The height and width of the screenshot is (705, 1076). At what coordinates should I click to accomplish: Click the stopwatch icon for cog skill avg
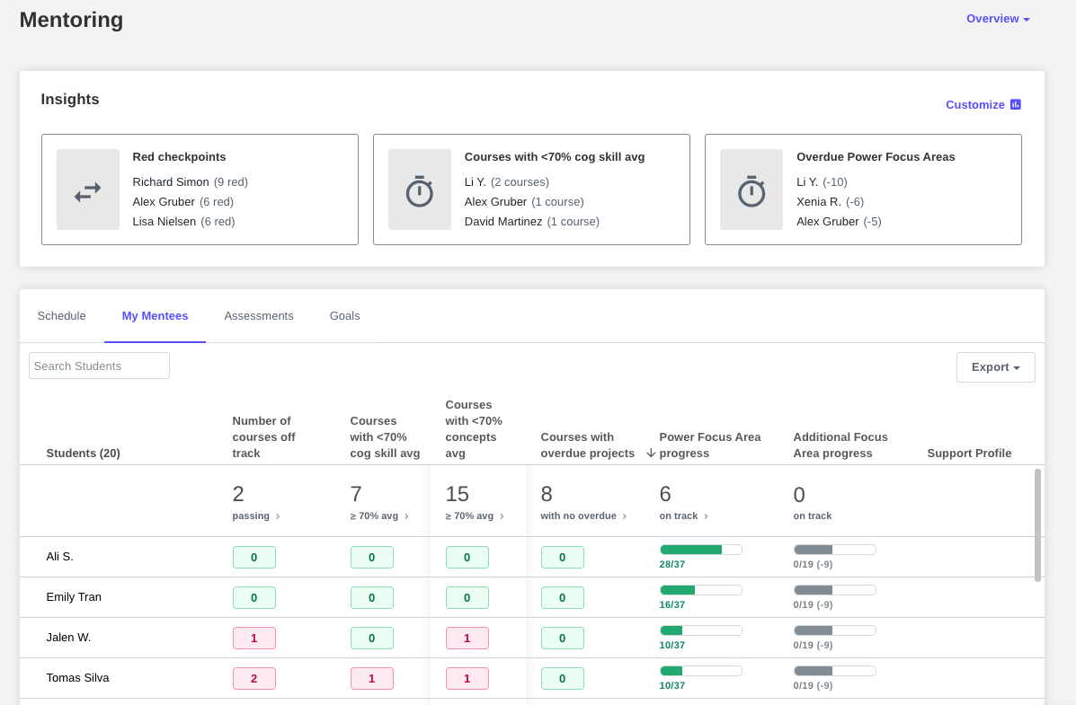(x=419, y=190)
